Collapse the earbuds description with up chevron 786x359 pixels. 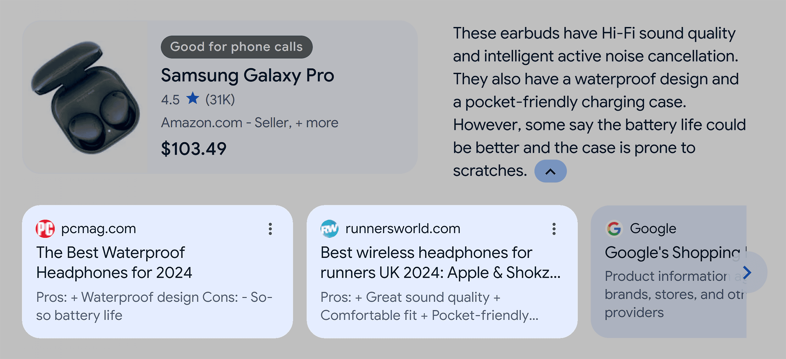(550, 171)
